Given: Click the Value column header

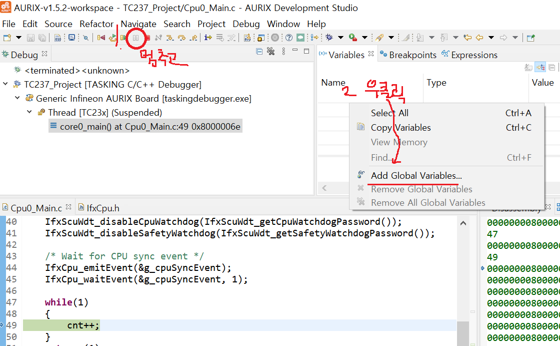Looking at the screenshot, I should click(x=542, y=82).
